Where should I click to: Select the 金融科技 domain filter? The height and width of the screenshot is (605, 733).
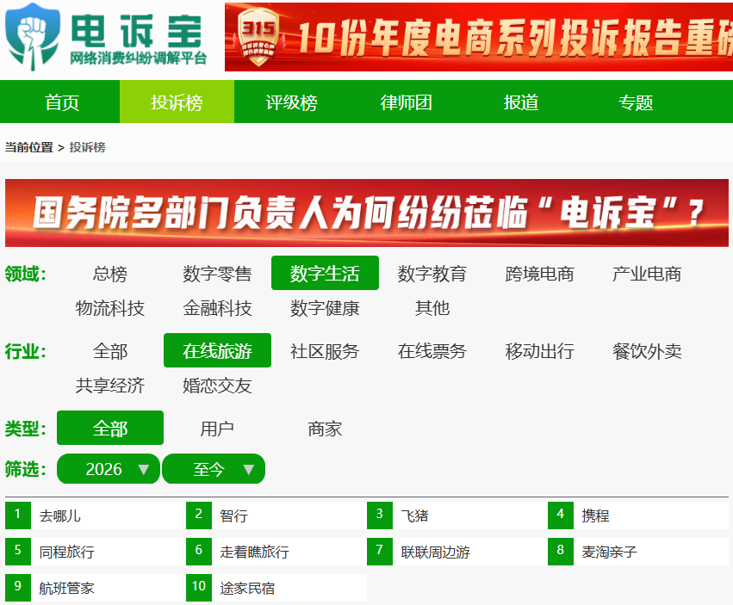pos(217,308)
